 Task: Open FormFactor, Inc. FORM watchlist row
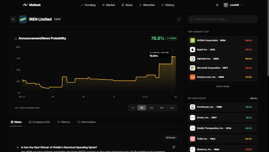click(223, 107)
